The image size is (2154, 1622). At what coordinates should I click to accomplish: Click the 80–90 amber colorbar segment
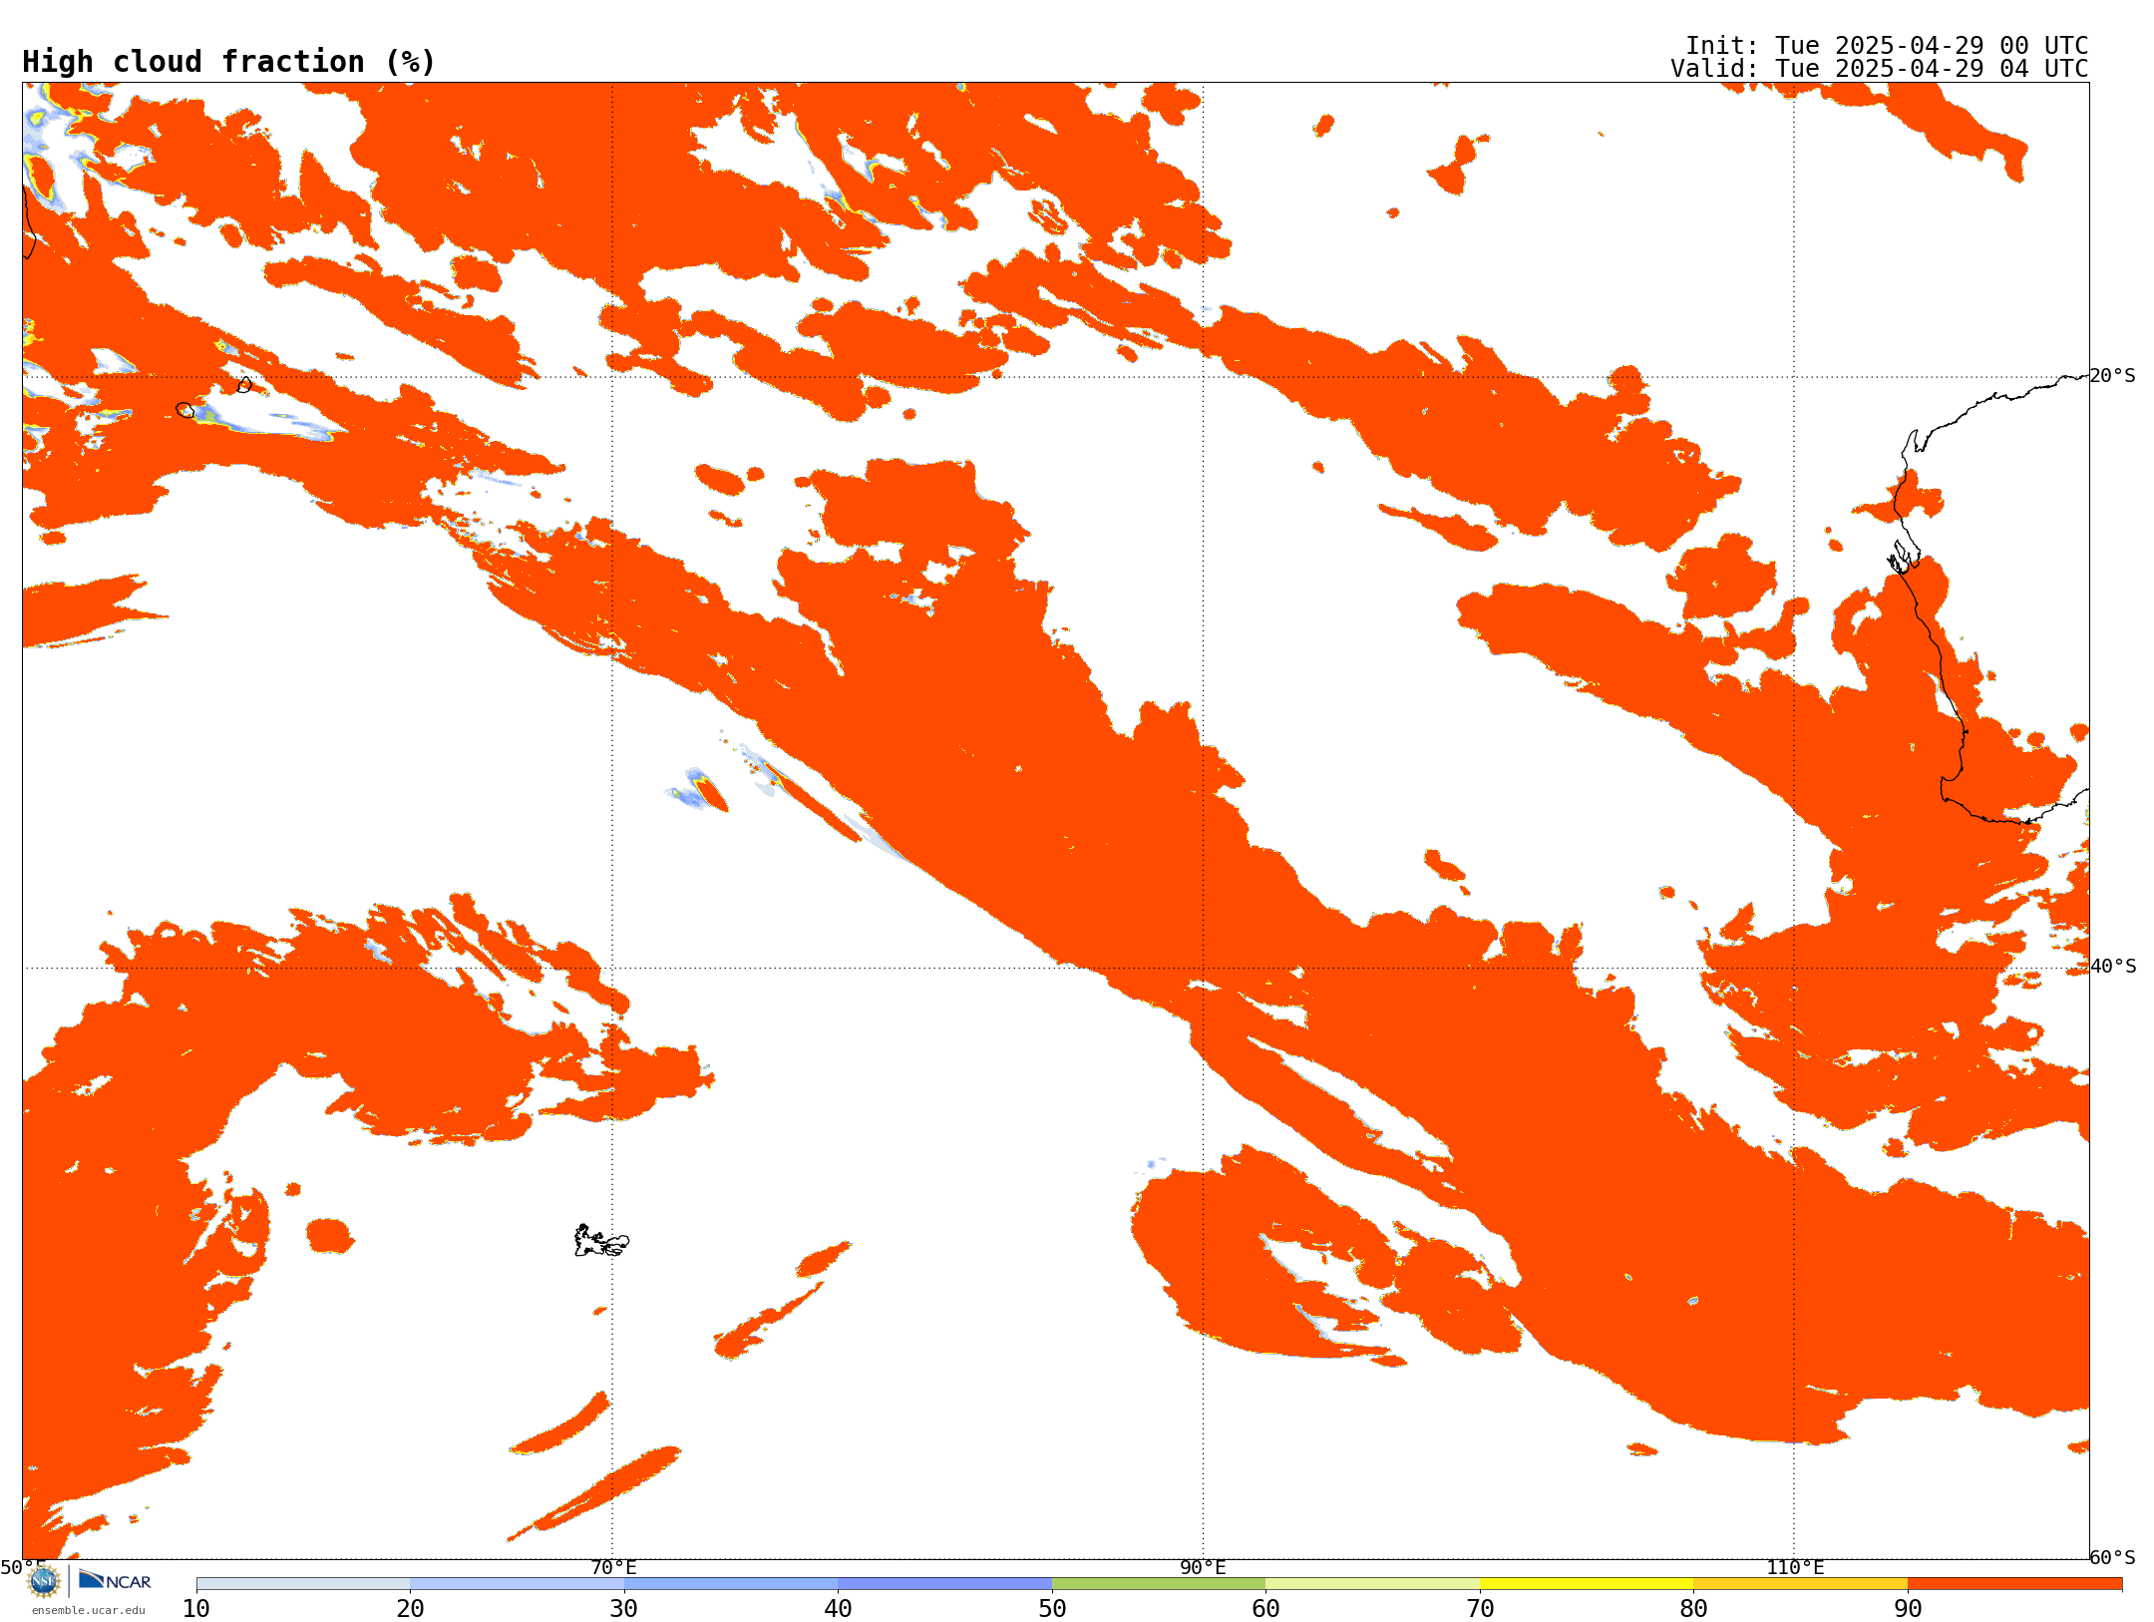point(1801,1584)
